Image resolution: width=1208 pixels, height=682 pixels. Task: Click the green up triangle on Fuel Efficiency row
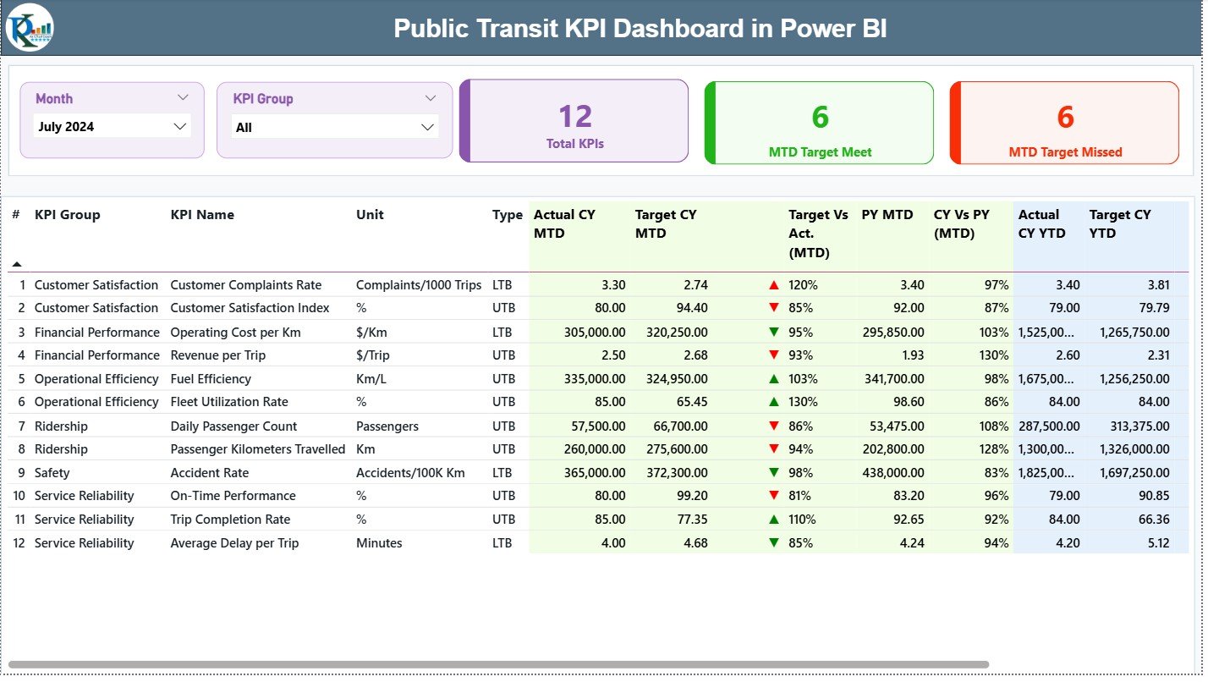click(x=773, y=378)
